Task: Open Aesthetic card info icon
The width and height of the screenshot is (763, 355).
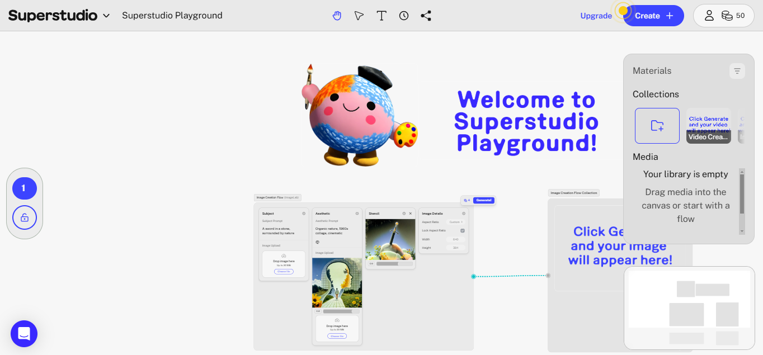Action: point(357,214)
